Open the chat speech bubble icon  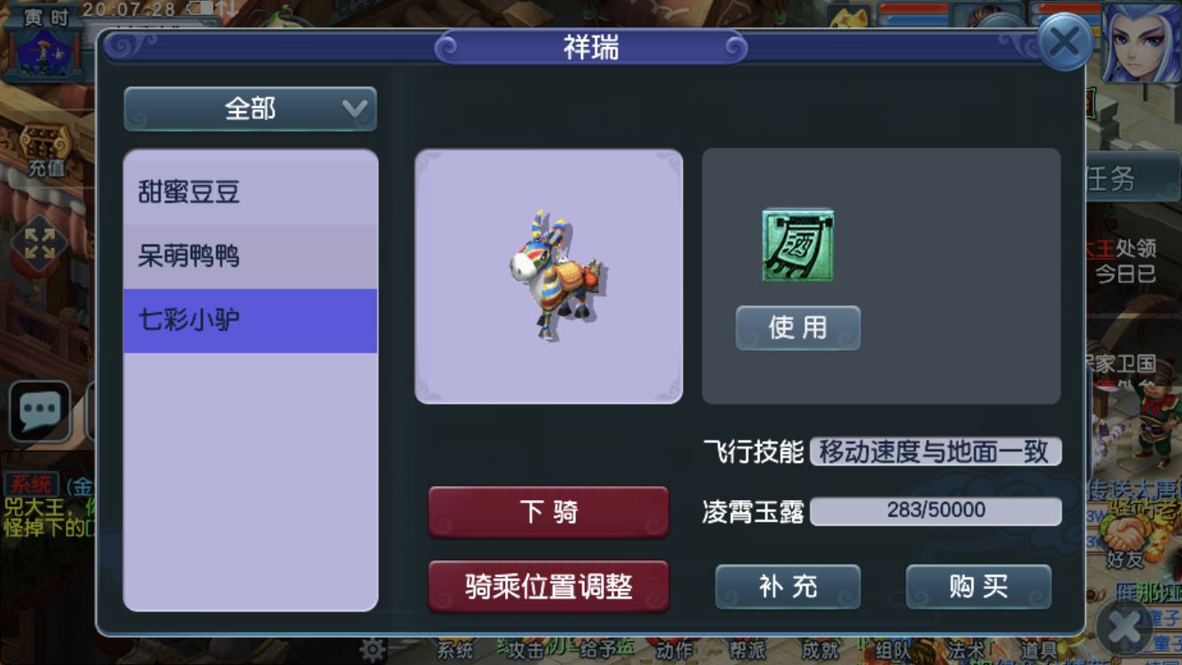point(40,411)
